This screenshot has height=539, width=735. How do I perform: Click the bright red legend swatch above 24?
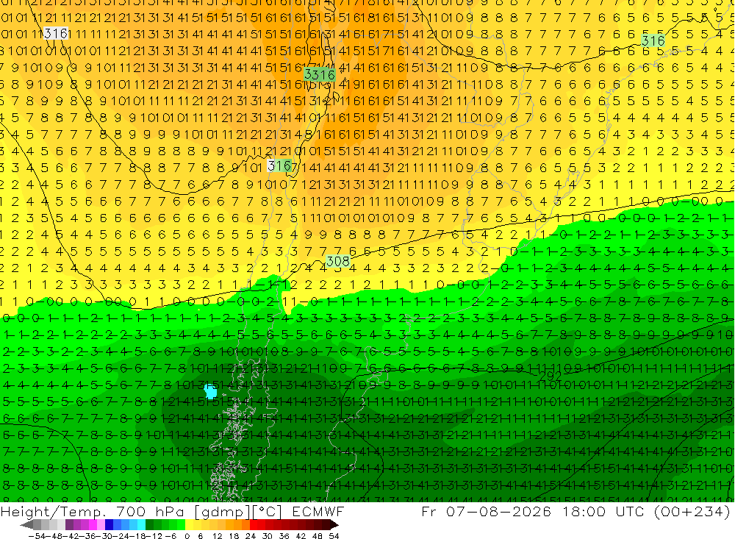tap(253, 525)
